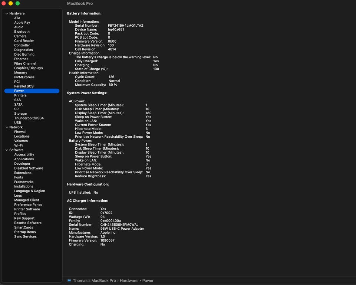Select Accessibility under Software
This screenshot has width=356, height=285.
coord(24,154)
